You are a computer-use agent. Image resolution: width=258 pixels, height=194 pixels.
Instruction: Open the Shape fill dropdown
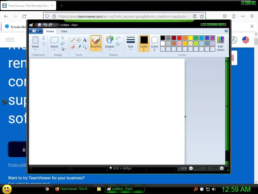[118, 44]
